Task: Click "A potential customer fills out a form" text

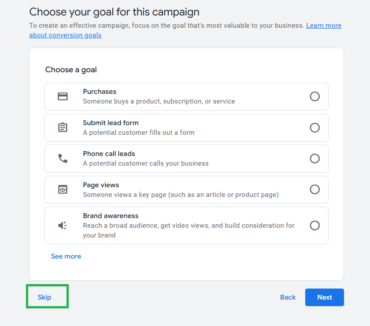Action: pos(138,133)
